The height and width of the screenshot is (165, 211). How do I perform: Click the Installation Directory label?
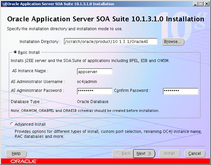tap(40, 42)
